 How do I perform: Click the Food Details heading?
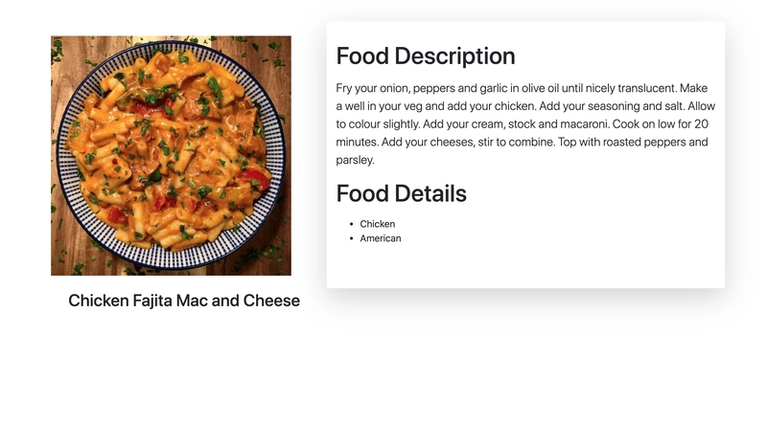click(x=401, y=193)
